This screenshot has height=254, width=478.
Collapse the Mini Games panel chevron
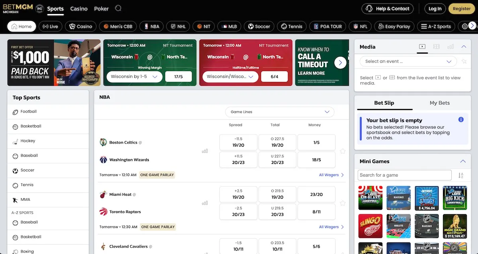coord(462,161)
